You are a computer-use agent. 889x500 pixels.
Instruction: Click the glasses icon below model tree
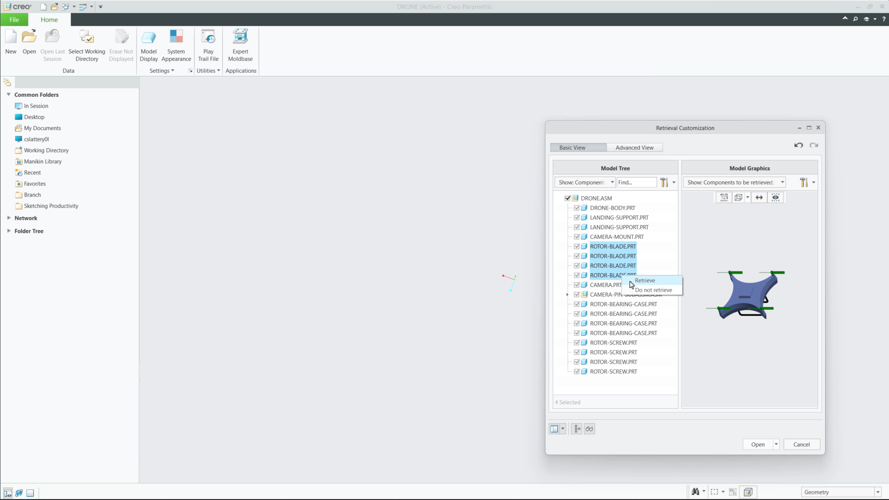pyautogui.click(x=589, y=429)
